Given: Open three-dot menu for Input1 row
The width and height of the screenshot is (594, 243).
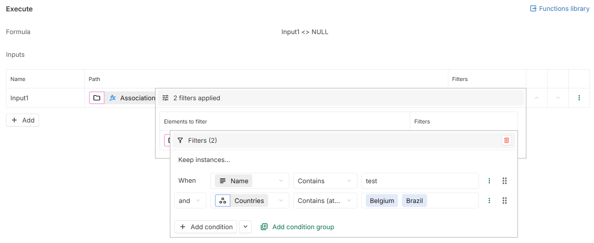Looking at the screenshot, I should point(579,98).
